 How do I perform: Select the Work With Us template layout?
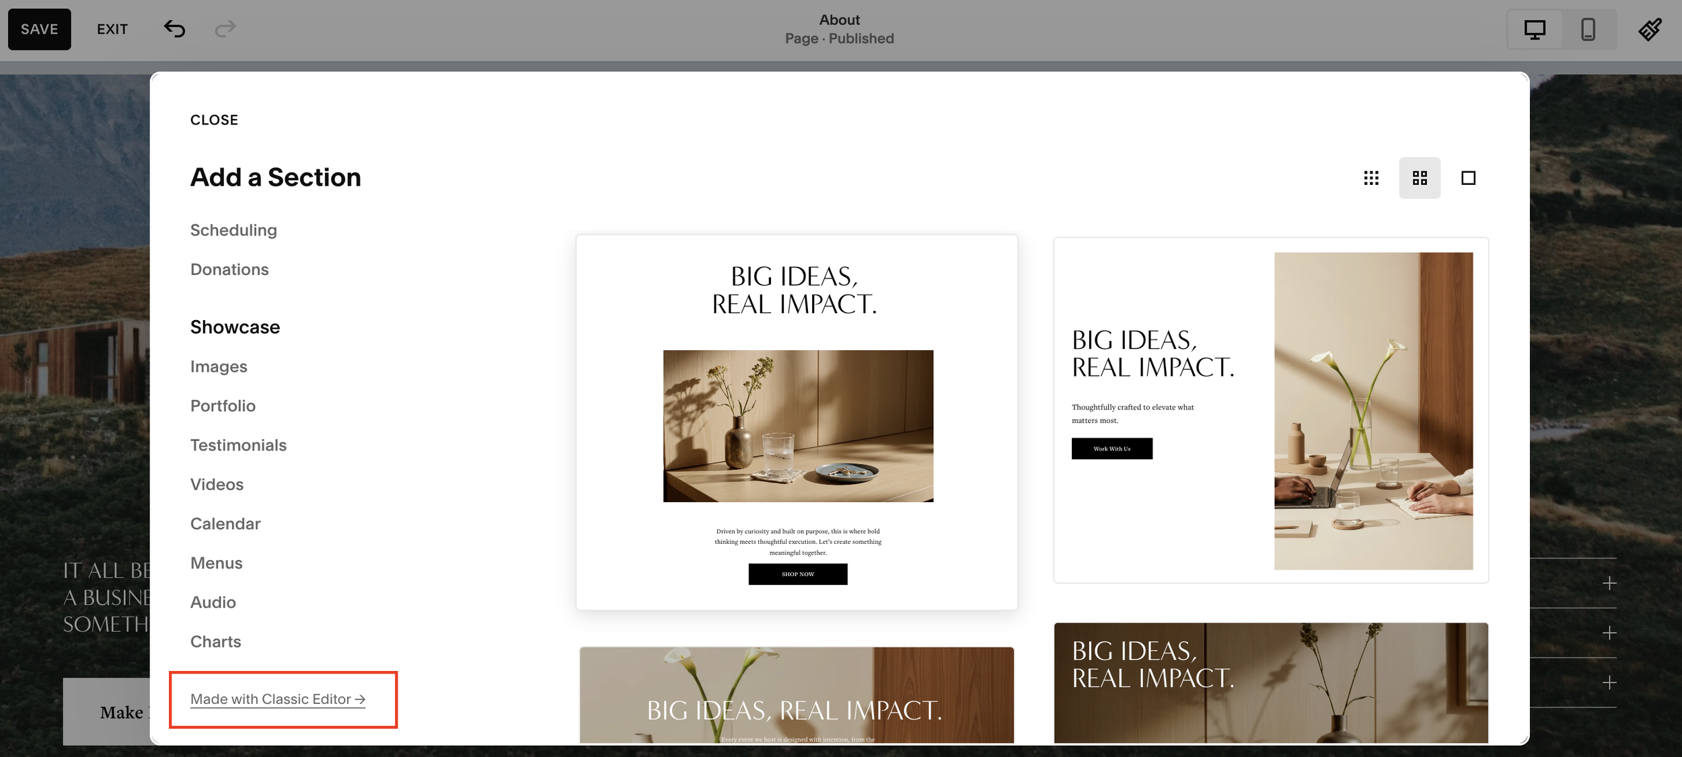tap(1270, 410)
